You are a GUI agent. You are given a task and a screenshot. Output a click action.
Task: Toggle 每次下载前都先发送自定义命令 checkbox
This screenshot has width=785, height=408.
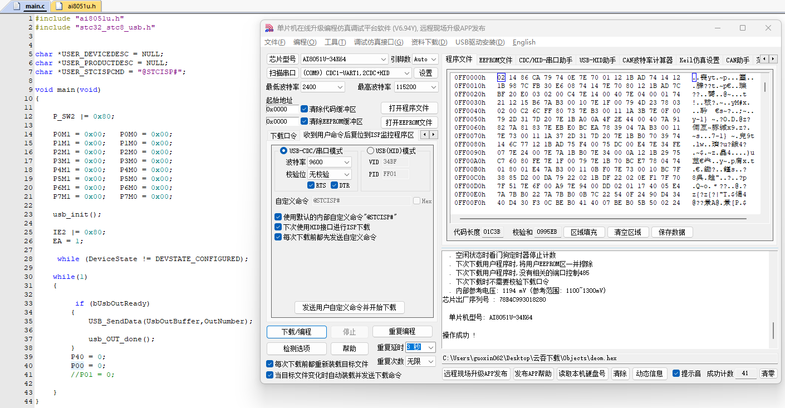(x=278, y=237)
